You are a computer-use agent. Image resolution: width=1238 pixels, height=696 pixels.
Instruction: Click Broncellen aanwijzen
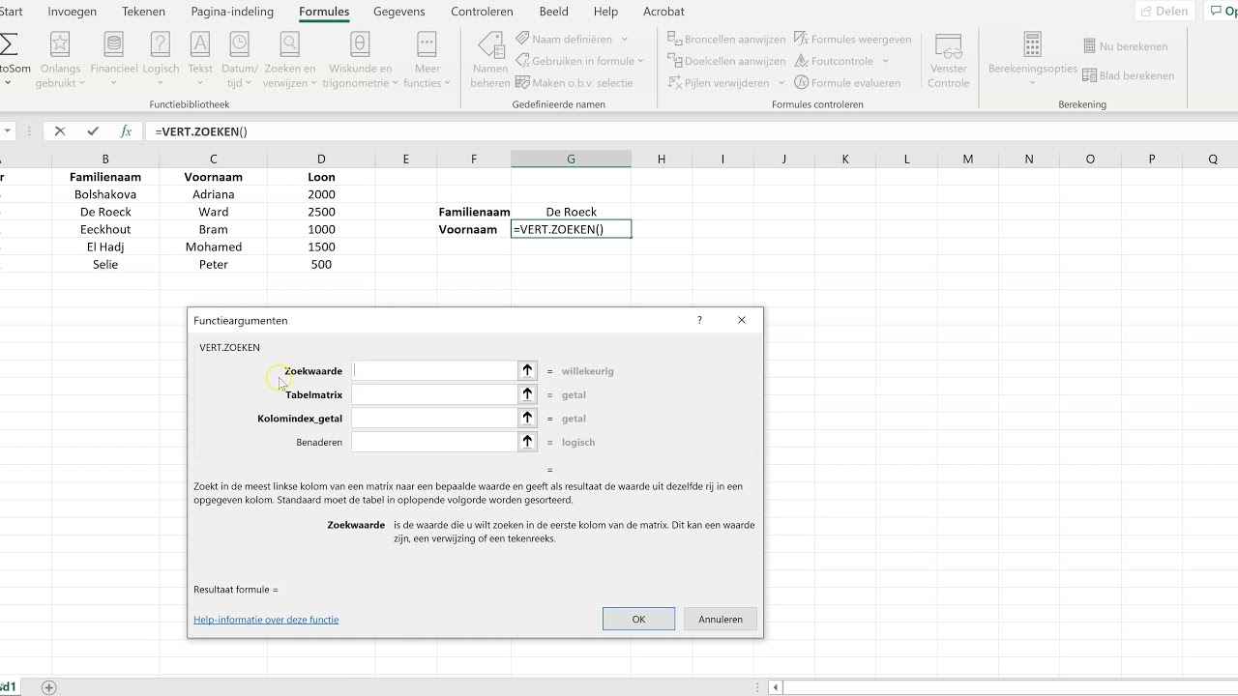(x=726, y=40)
